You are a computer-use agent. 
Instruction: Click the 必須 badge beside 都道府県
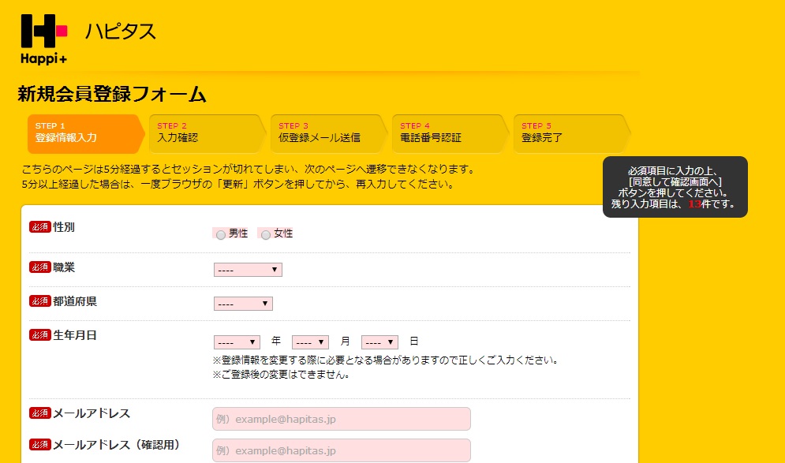click(x=40, y=301)
